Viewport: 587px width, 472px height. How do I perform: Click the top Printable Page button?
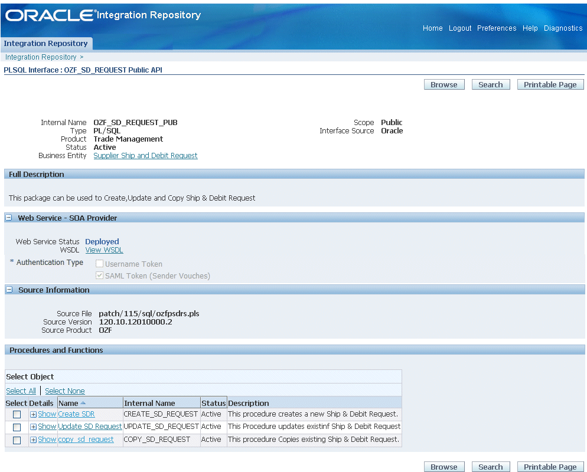point(550,84)
